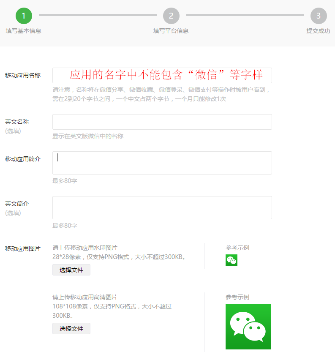Click 选择文件 for the 28*28 watermark image
The image size is (335, 360).
71,270
